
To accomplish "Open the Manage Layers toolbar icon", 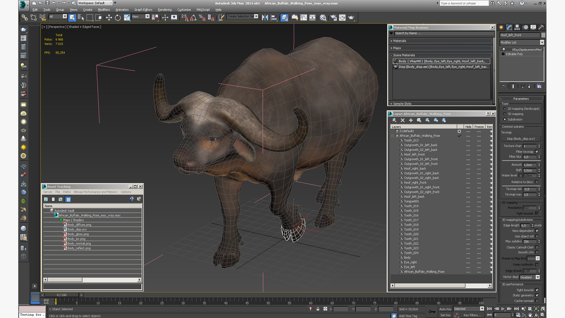I will point(284,18).
